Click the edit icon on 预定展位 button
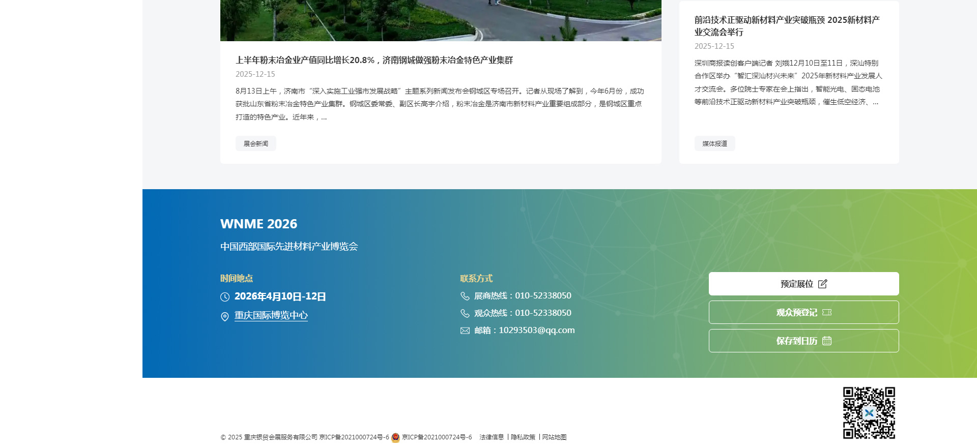The width and height of the screenshot is (977, 448). (823, 284)
